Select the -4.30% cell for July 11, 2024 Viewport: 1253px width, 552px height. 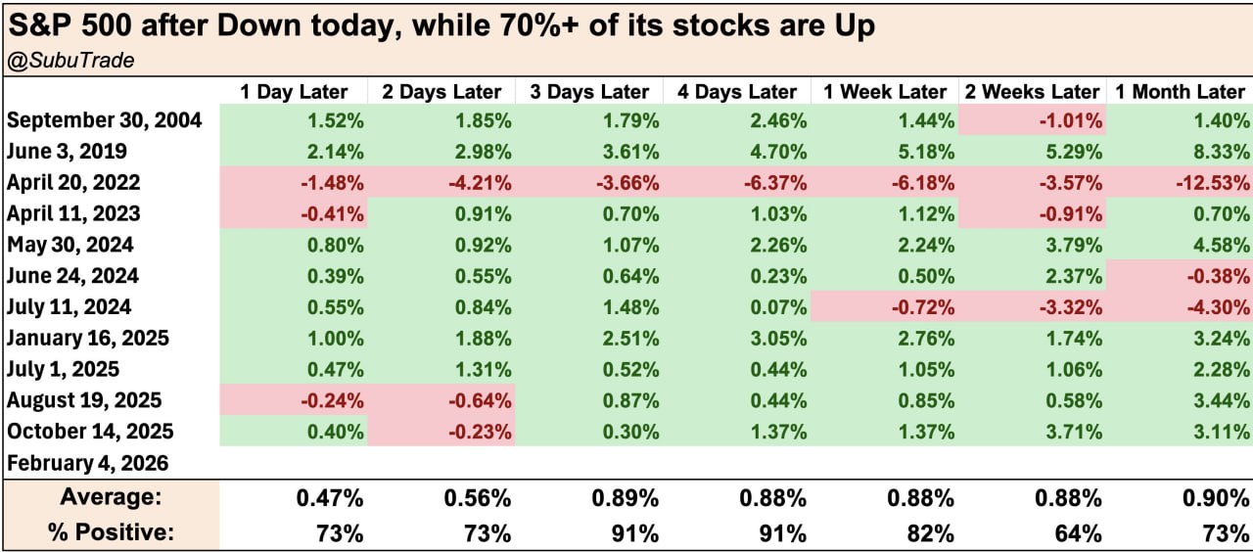point(1217,307)
